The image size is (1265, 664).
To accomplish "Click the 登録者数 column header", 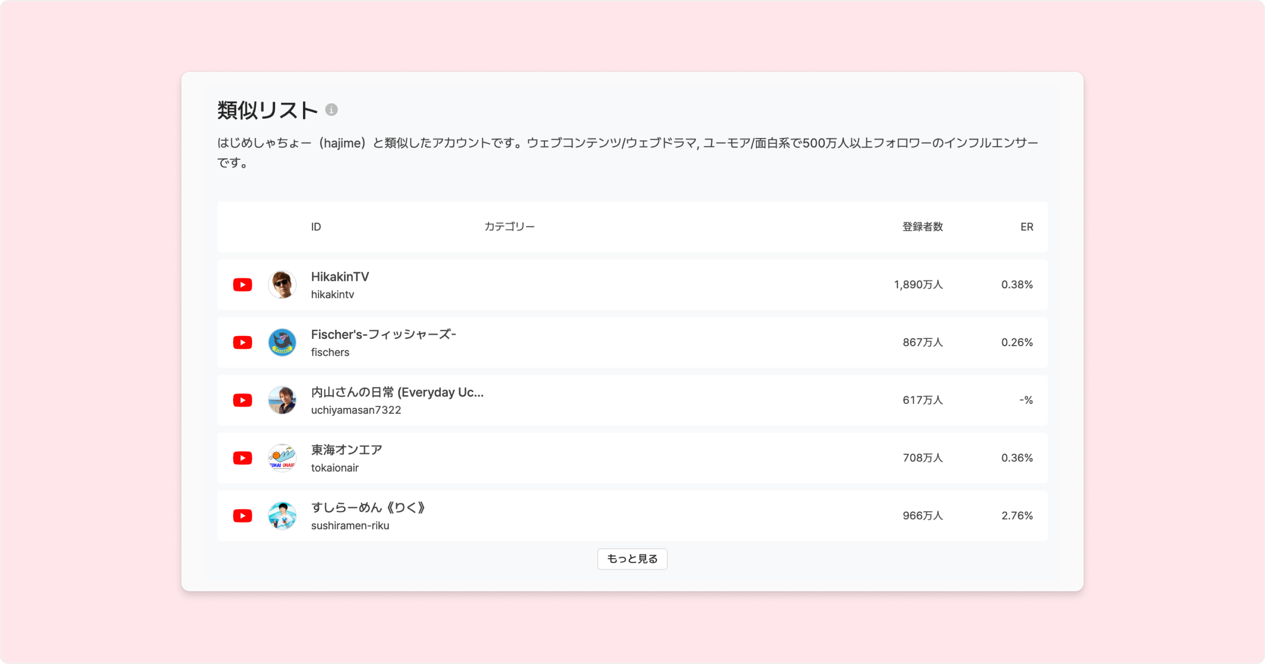I will click(922, 227).
